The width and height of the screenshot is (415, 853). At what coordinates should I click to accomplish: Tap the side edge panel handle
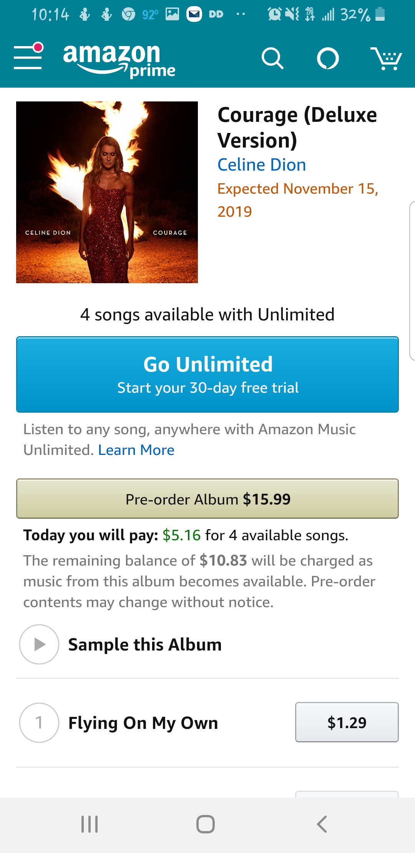click(x=412, y=280)
